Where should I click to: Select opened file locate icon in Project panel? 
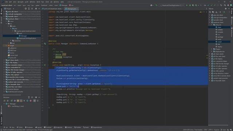point(25,9)
